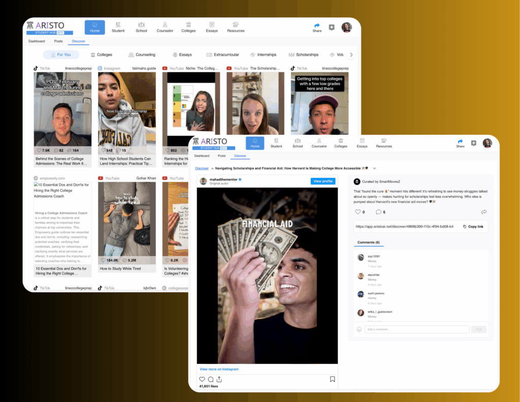This screenshot has height=402, width=520.
Task: Switch to Posts tab in the post detail window
Action: (221, 156)
